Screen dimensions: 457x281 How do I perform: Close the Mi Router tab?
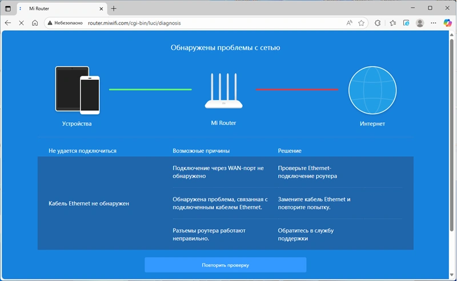click(101, 9)
